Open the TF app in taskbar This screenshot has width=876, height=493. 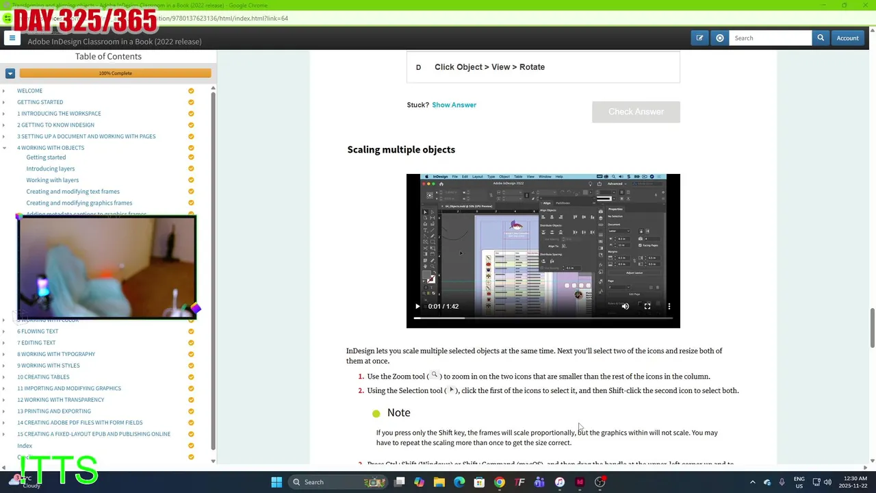[519, 482]
